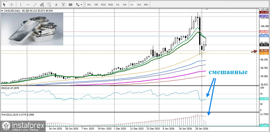This screenshot has width=270, height=132.
Task: Click the 23 Dec 2025 date label
Action: coord(153,128)
